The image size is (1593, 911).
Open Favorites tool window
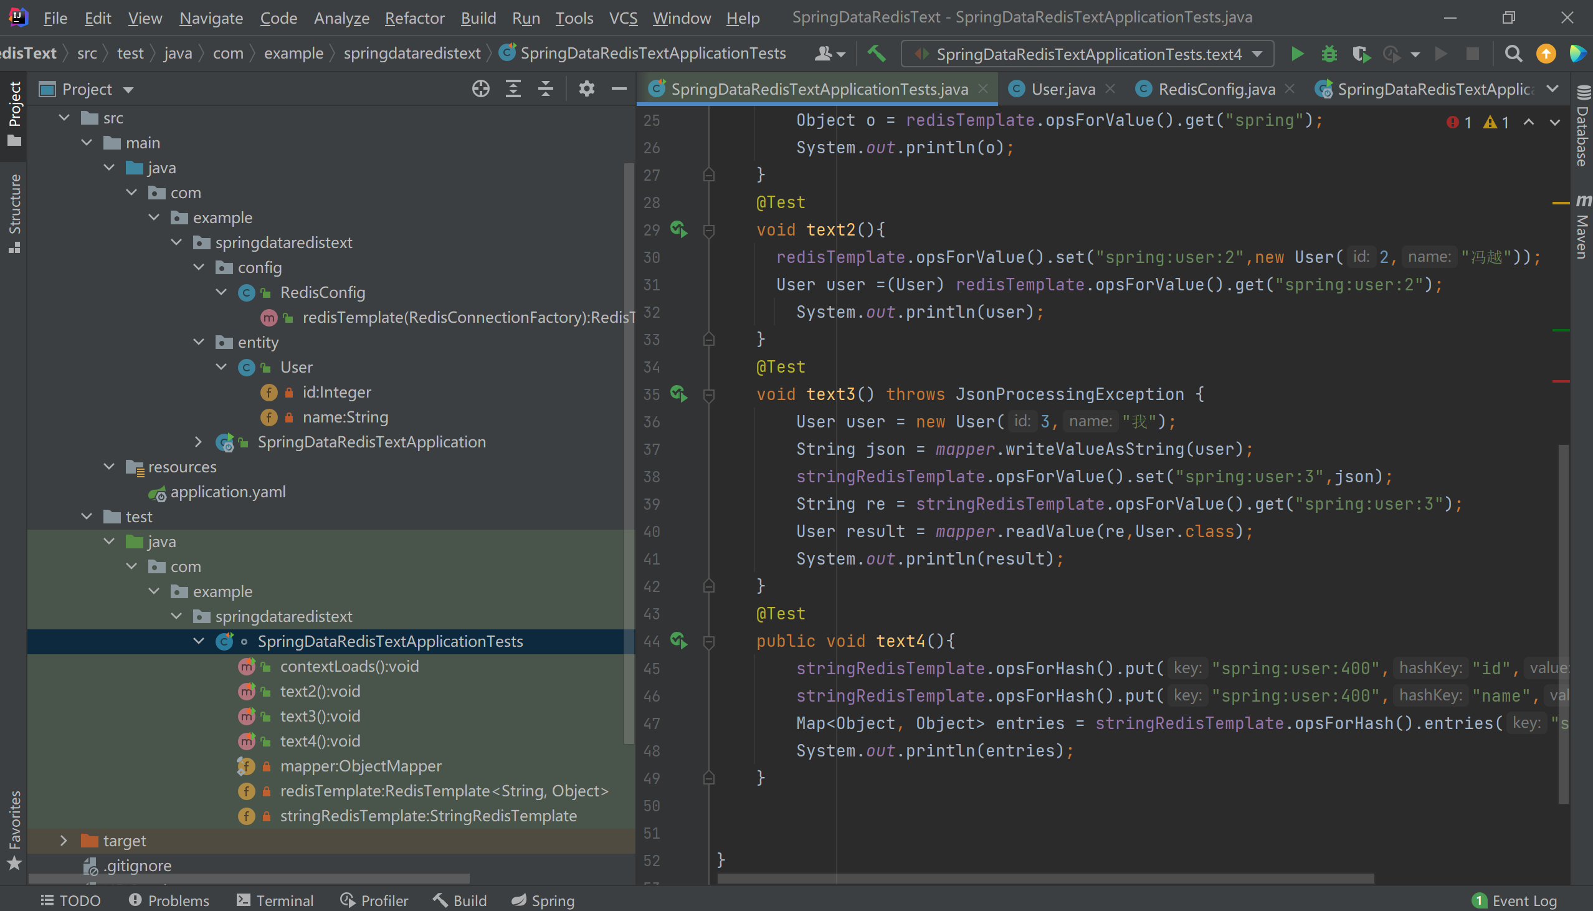(x=14, y=829)
